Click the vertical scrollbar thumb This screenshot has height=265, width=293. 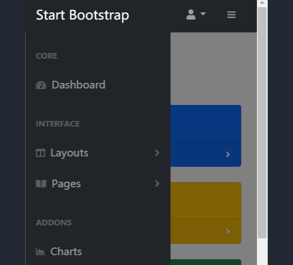point(262,122)
